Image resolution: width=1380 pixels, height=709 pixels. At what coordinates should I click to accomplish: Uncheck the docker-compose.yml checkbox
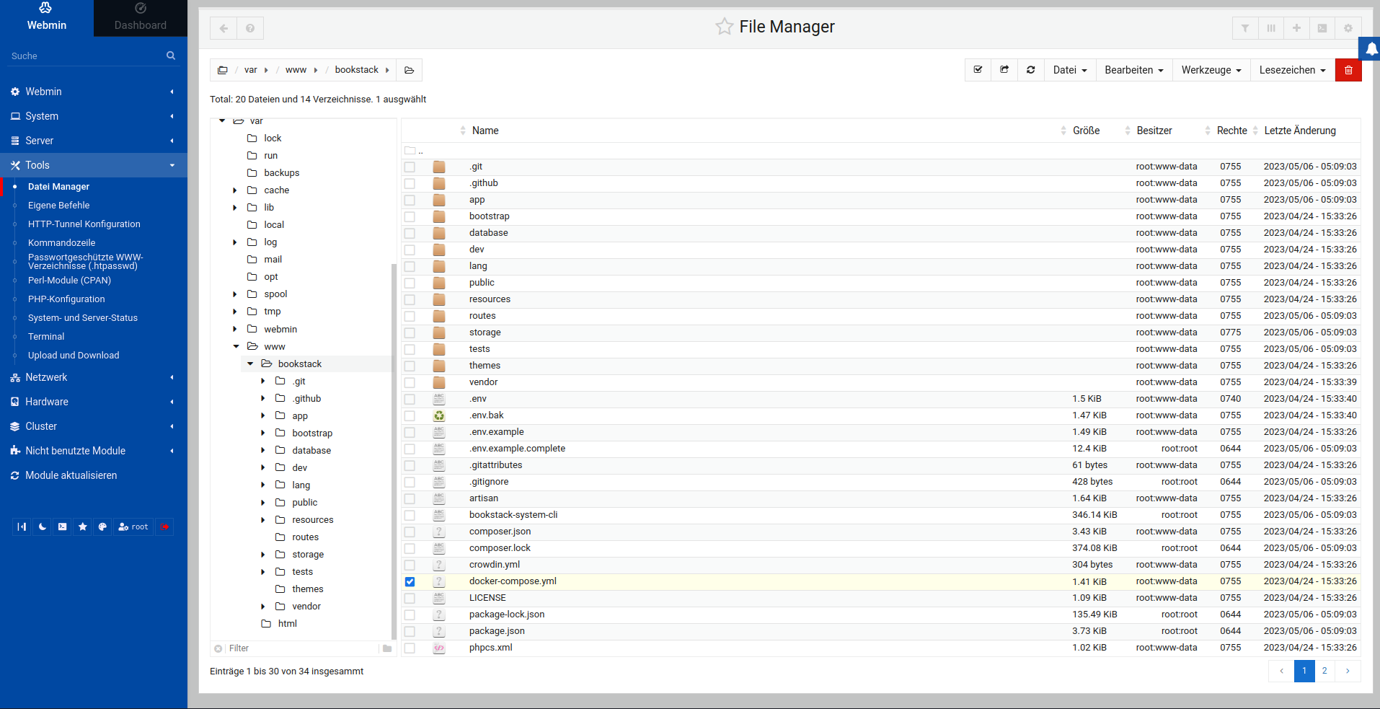coord(410,581)
